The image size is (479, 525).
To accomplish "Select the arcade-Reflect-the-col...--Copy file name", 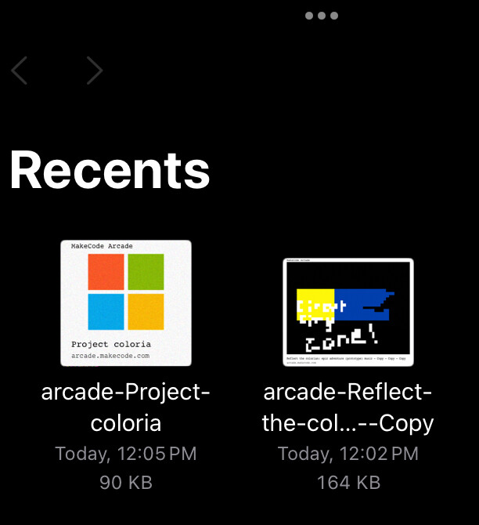I will [x=348, y=407].
